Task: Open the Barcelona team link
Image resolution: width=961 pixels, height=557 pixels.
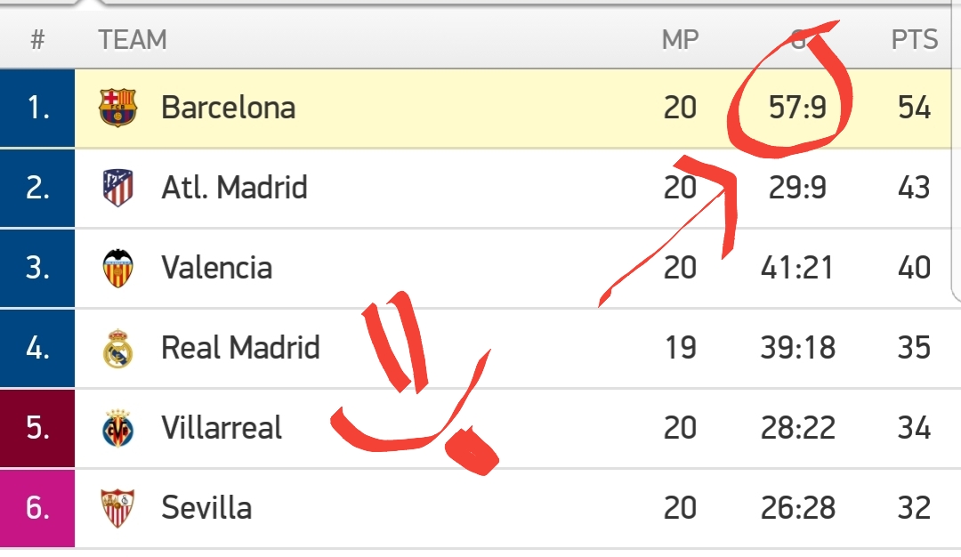Action: [x=228, y=108]
